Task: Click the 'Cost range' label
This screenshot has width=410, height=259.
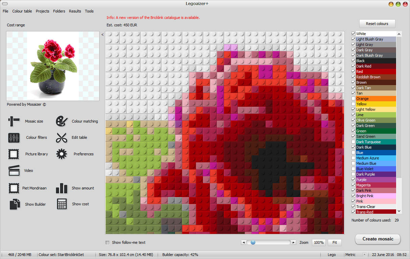Action: coord(16,25)
